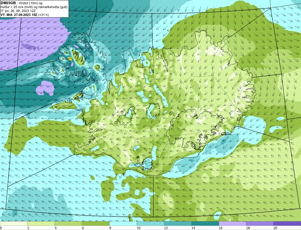The height and width of the screenshot is (230, 301).
Task: Select the 18–20 m/s medium purple swatch
Action: point(260,223)
